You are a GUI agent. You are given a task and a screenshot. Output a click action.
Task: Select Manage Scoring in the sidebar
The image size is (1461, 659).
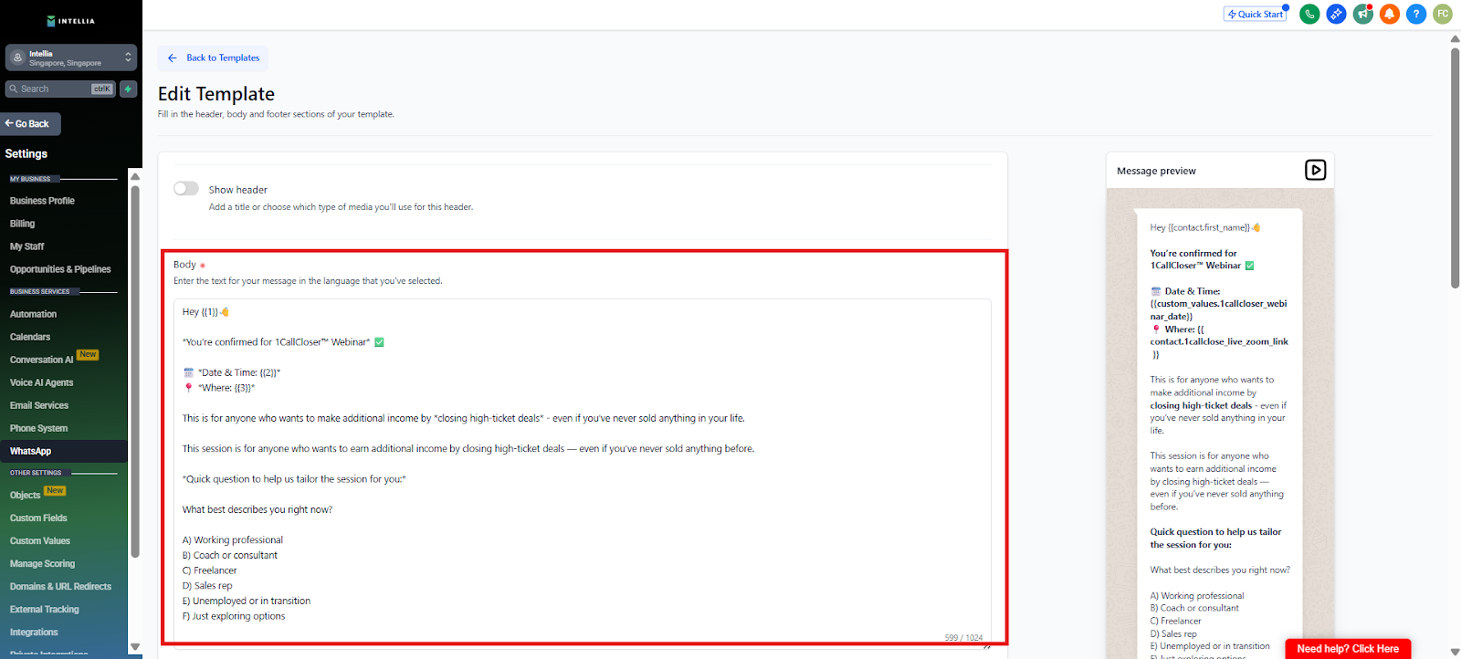click(42, 564)
